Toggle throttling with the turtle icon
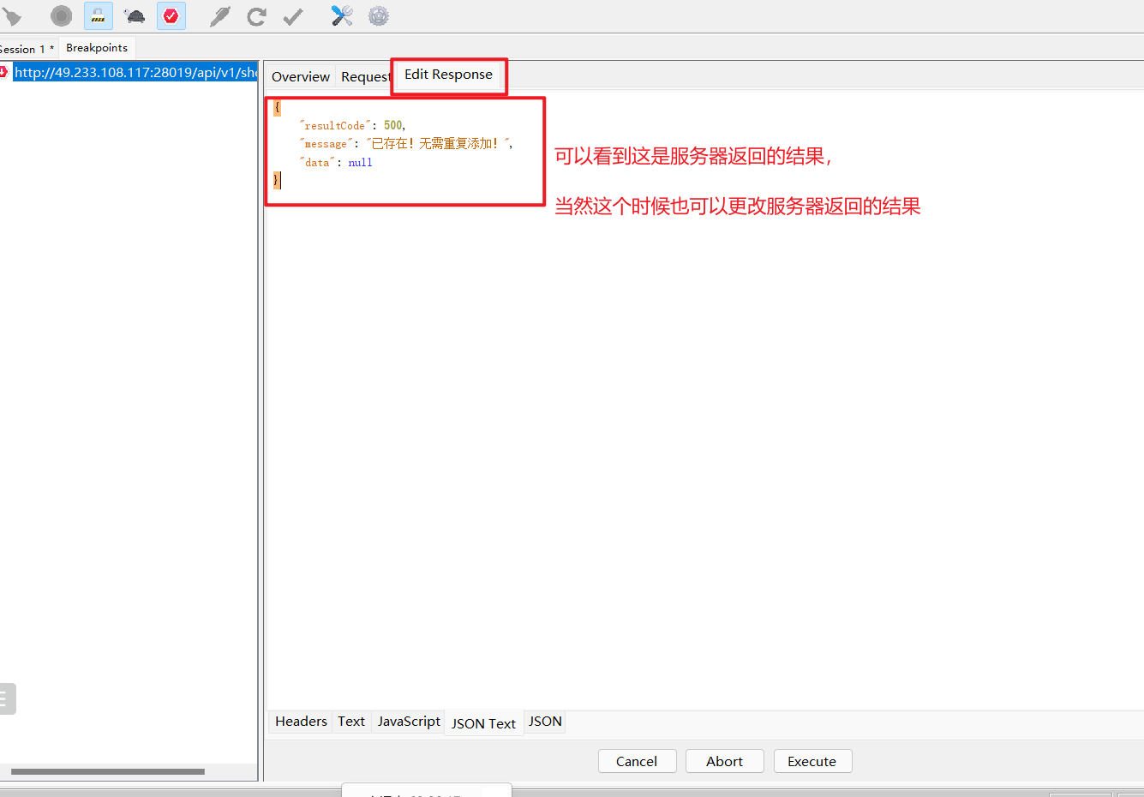The image size is (1144, 797). tap(135, 15)
